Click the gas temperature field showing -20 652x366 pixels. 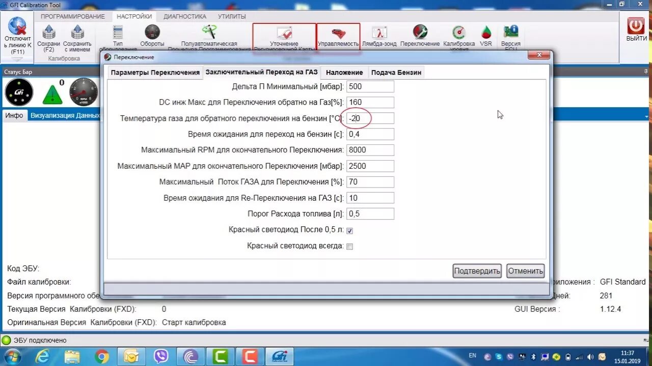tap(370, 118)
